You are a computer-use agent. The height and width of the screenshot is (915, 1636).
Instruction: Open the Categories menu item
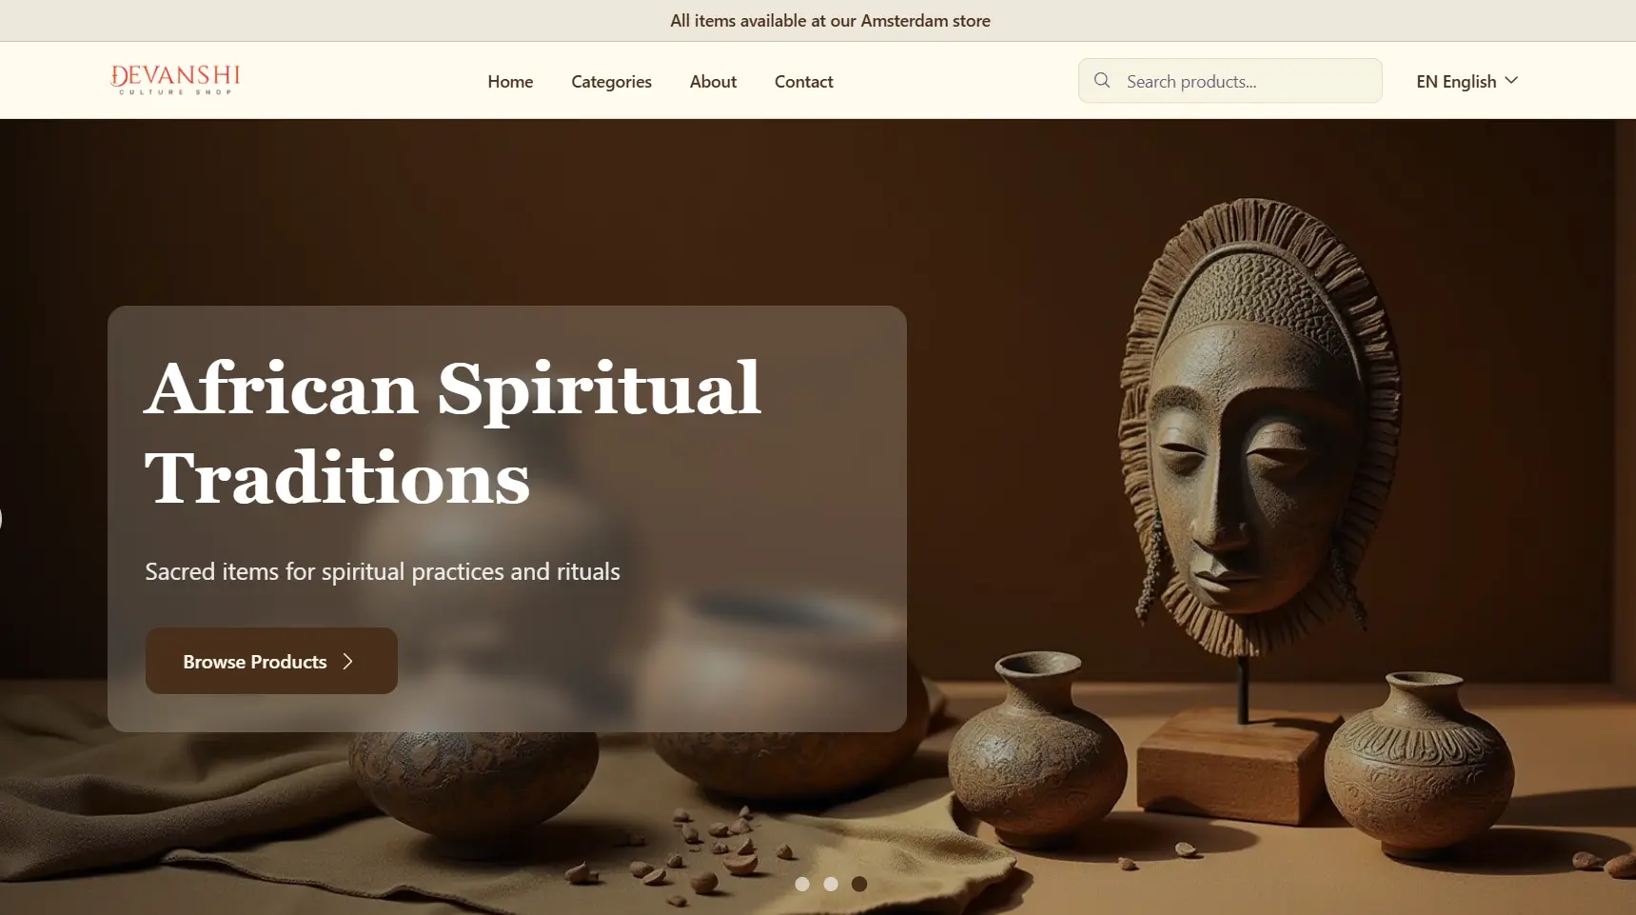click(x=611, y=82)
